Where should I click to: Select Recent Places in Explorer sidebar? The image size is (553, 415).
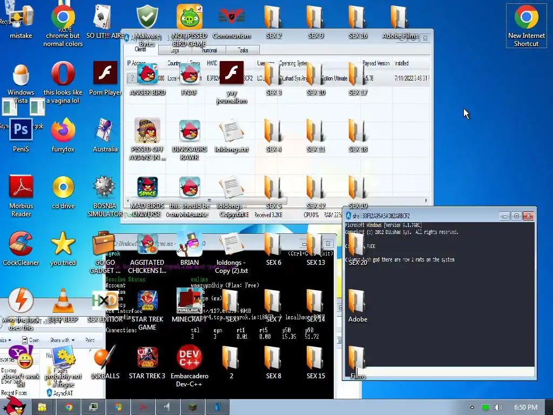[x=14, y=393]
